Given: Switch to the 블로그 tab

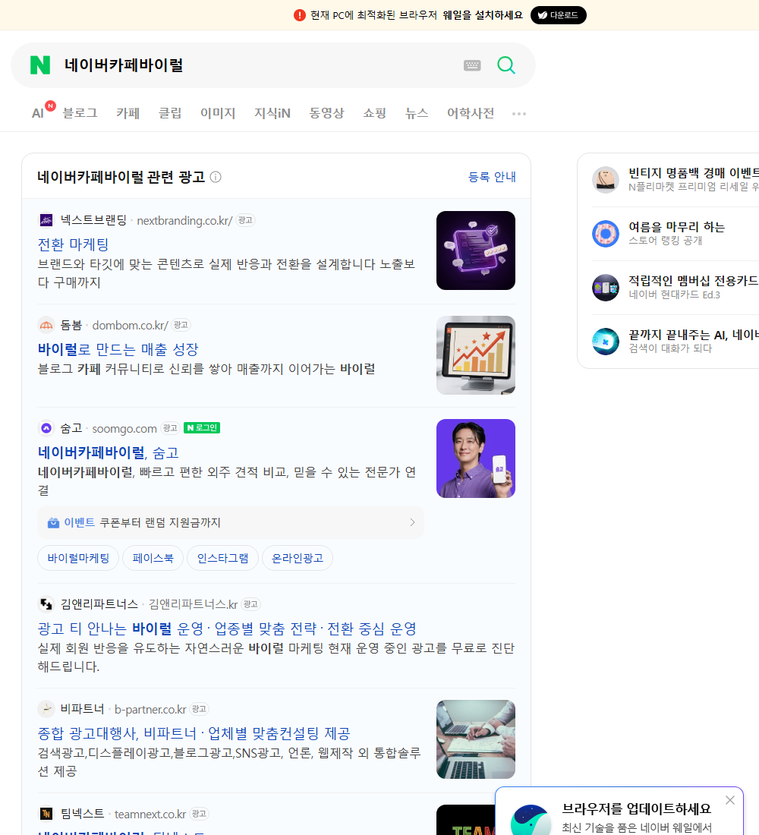Looking at the screenshot, I should [80, 113].
